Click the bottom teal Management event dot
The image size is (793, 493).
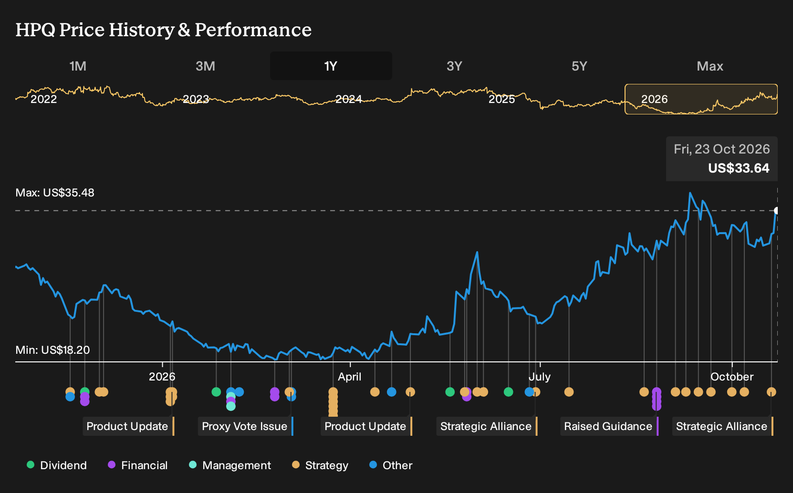coord(231,406)
